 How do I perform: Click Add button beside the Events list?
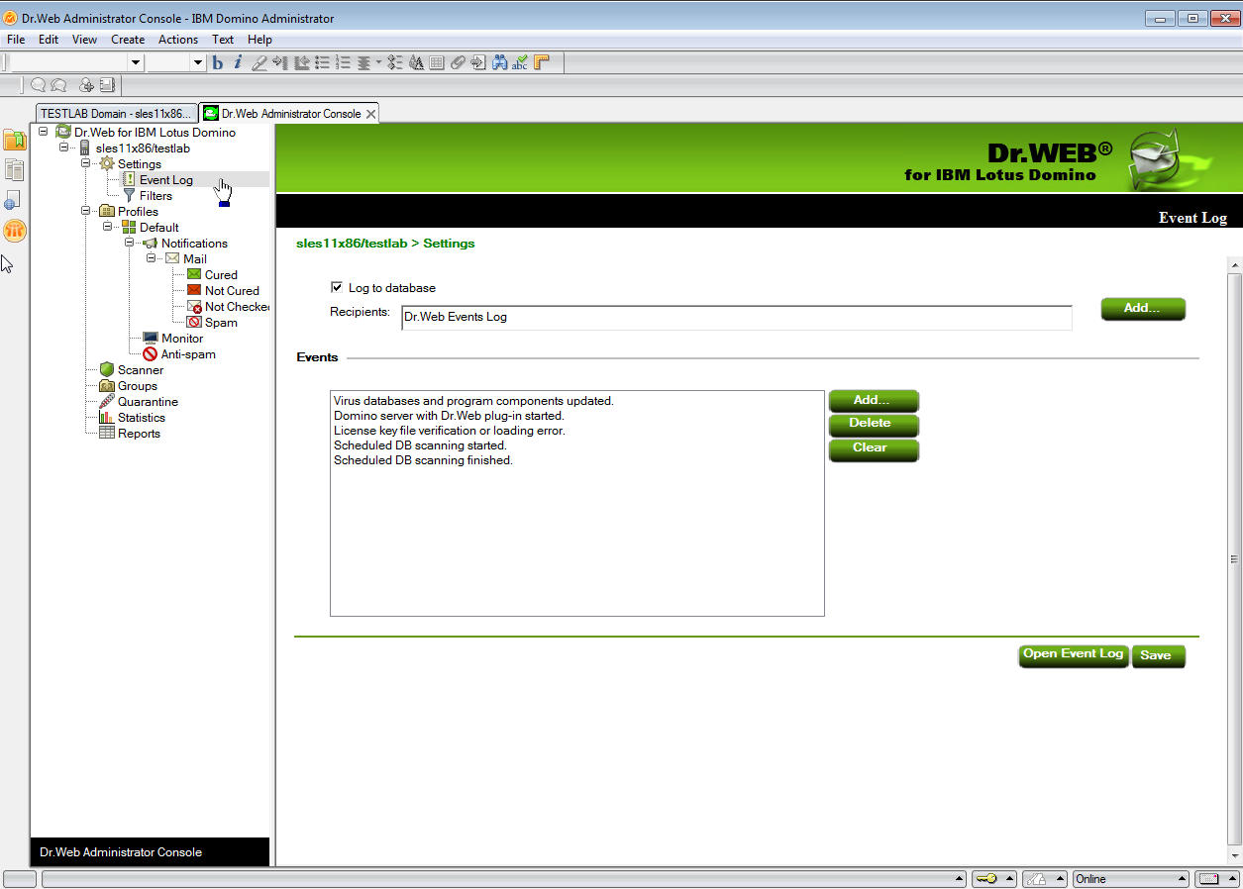point(874,401)
